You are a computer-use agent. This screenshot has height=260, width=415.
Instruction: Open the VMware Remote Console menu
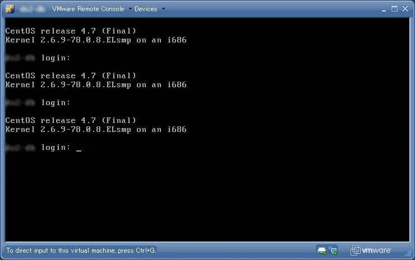tap(88, 9)
